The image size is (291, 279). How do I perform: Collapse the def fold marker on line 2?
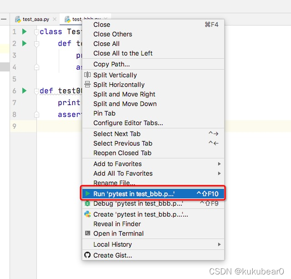tap(36, 44)
